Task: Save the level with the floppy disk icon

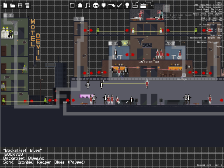Action: point(20,5)
